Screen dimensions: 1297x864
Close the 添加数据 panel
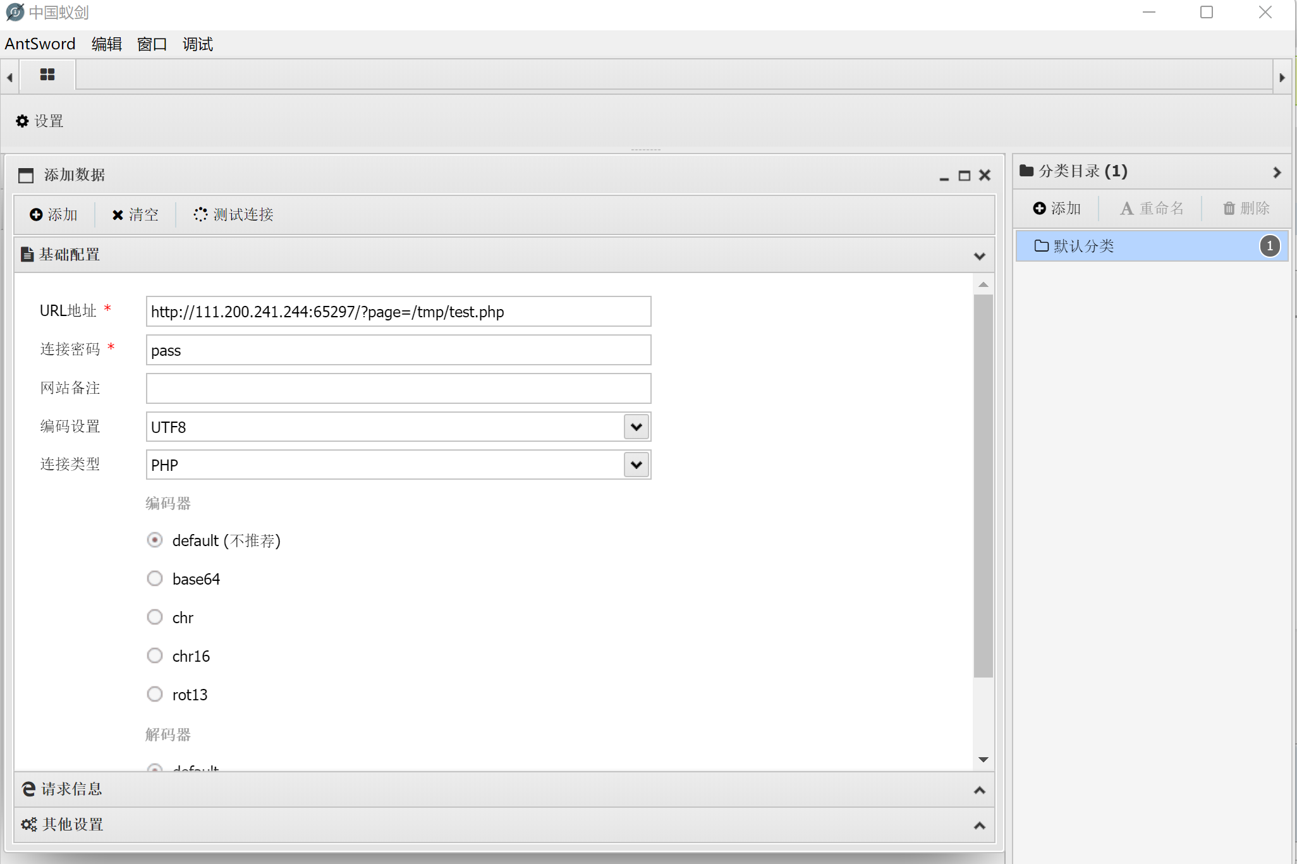(x=985, y=176)
